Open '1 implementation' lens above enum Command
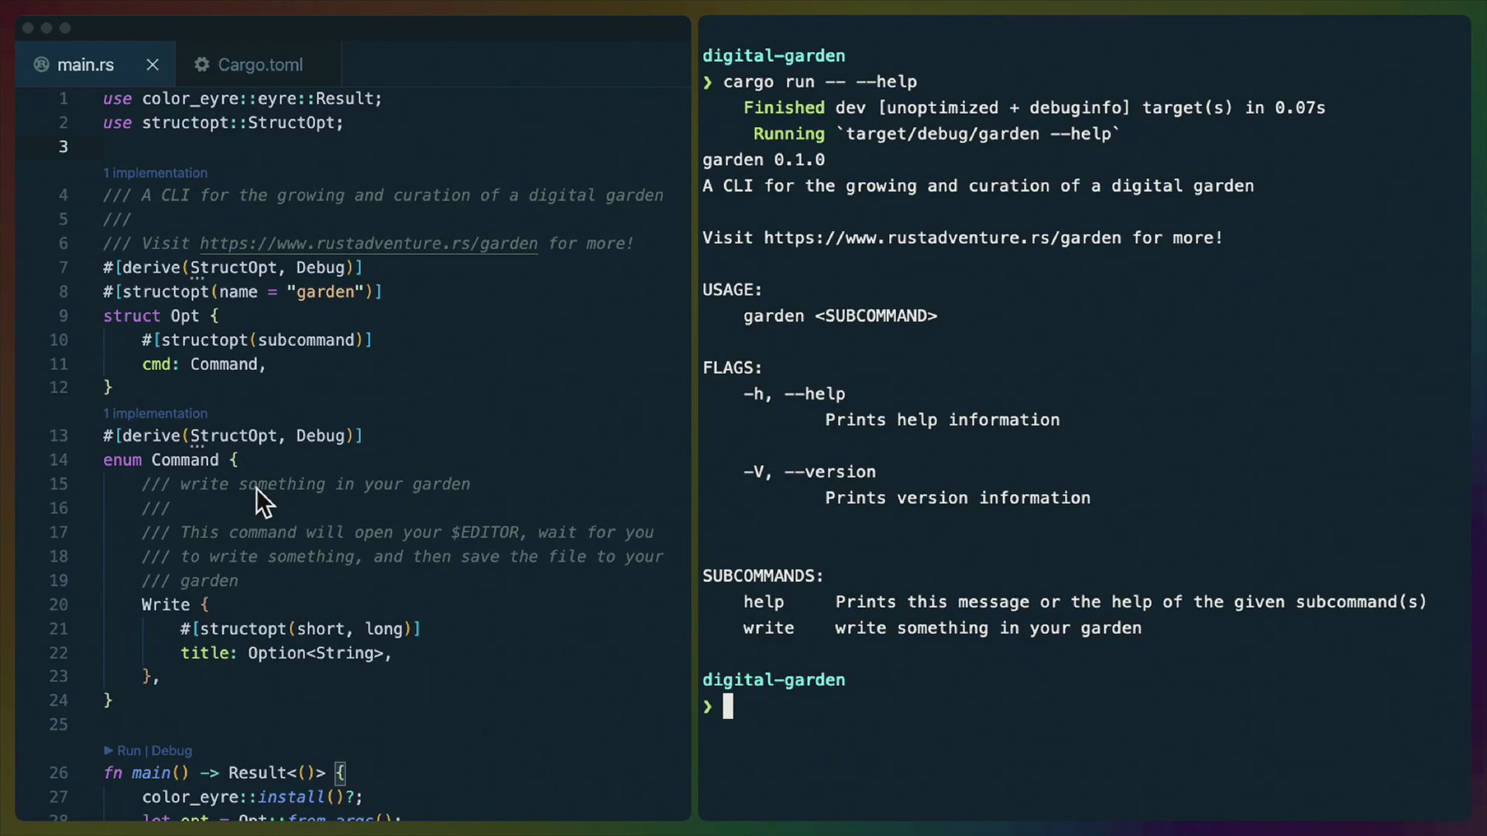 [156, 413]
